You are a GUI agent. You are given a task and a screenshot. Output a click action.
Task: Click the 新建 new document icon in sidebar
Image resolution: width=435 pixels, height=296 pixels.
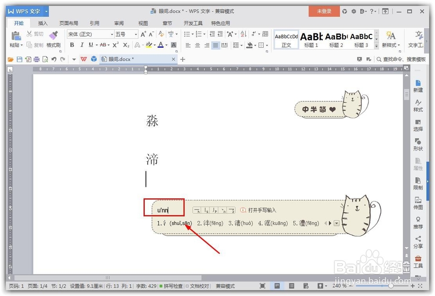[x=418, y=86]
